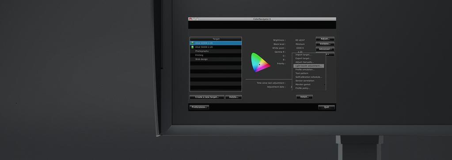Click the Adjust... button
452x160 pixels.
click(325, 39)
